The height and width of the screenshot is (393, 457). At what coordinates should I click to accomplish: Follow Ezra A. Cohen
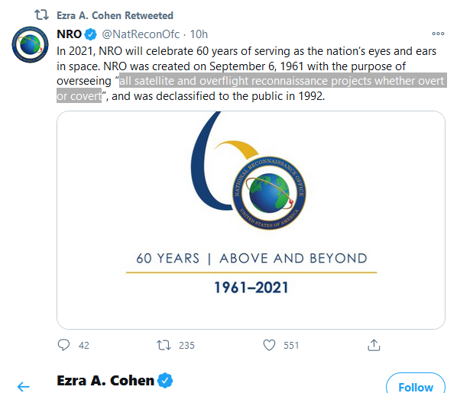tap(416, 384)
